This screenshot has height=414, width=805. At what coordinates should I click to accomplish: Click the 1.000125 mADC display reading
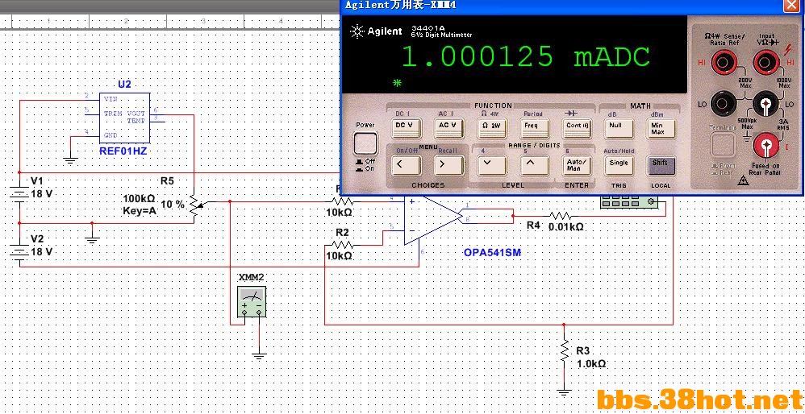525,57
